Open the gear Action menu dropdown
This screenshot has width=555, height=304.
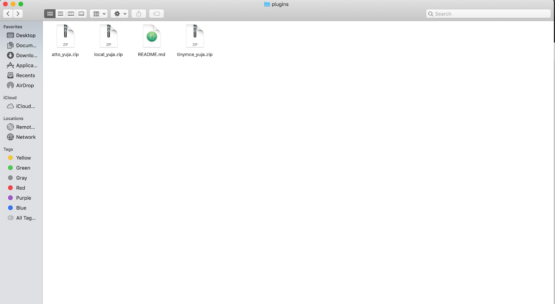(x=120, y=14)
